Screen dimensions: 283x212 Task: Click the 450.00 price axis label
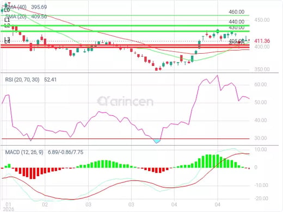pos(262,20)
